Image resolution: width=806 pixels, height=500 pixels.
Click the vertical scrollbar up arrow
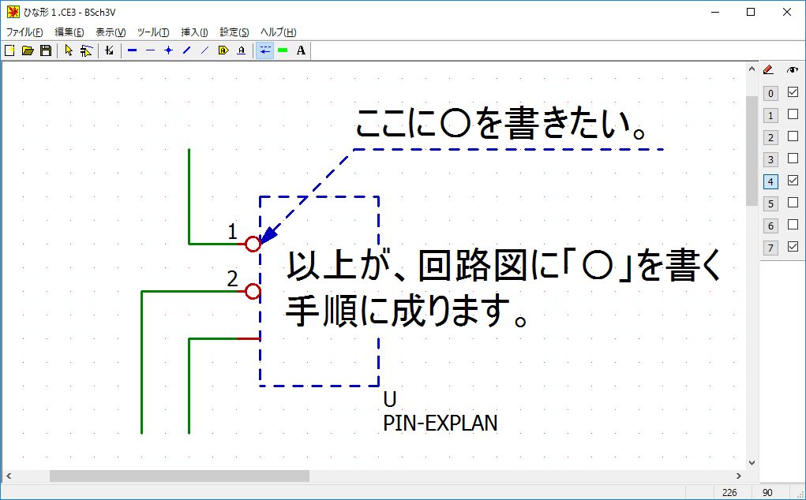point(752,69)
